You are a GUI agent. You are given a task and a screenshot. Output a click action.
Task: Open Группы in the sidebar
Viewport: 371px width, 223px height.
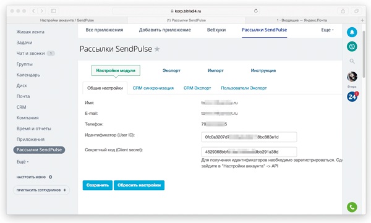point(24,64)
